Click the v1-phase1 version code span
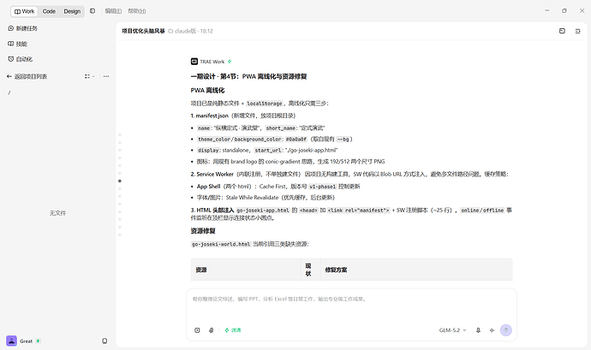This screenshot has height=350, width=591. tap(322, 187)
